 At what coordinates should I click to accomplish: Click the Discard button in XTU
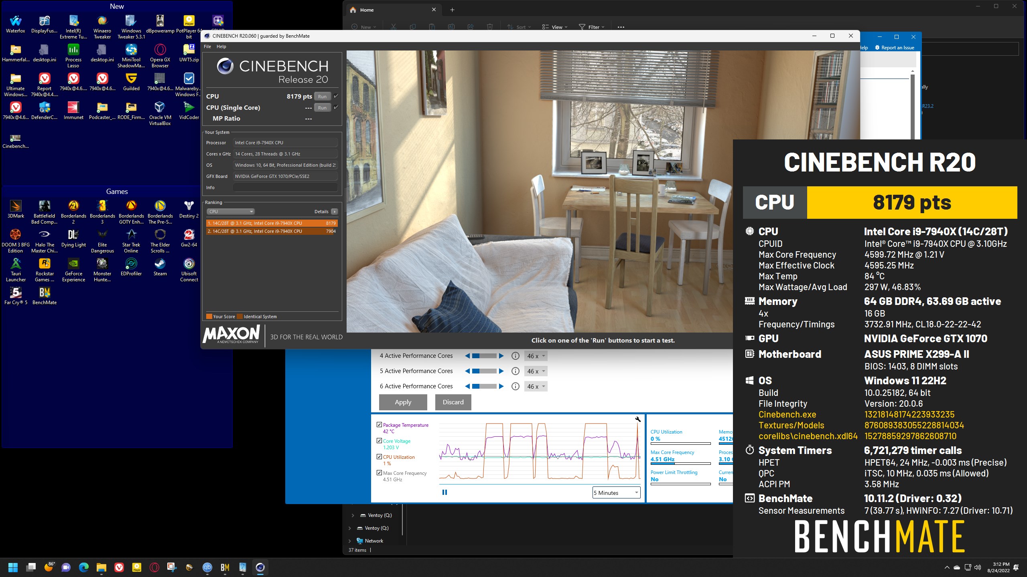click(x=453, y=402)
